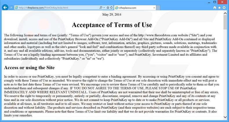Screen dimensions: 229x122
Task: Close the t.theplaora.com tab
Action: click(x=154, y=8)
